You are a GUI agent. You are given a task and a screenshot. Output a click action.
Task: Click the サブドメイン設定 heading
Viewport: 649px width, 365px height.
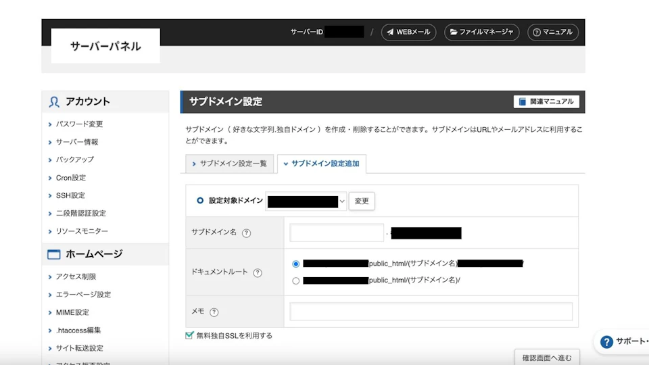point(226,102)
